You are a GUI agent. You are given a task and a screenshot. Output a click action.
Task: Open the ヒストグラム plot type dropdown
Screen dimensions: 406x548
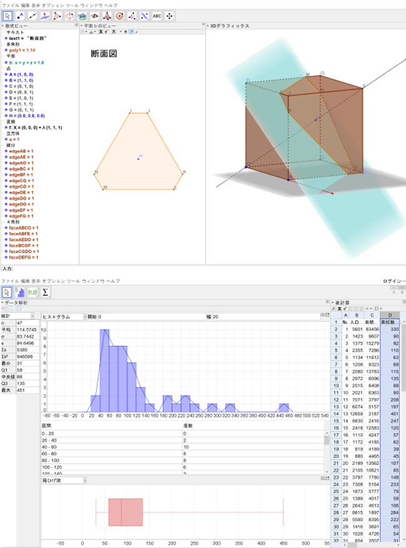pyautogui.click(x=63, y=317)
